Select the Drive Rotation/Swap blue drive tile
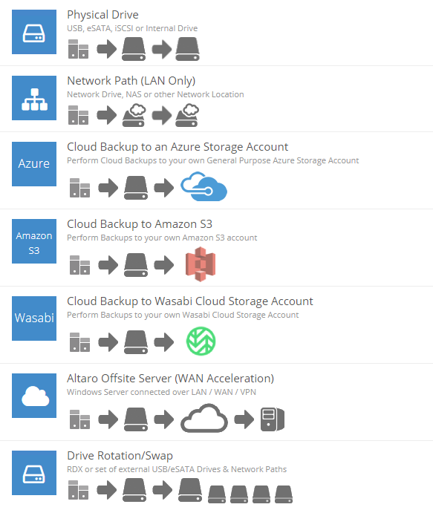 (34, 473)
